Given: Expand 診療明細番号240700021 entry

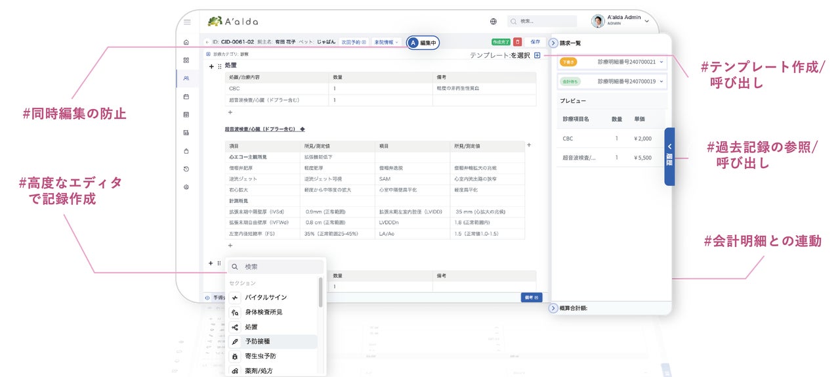Looking at the screenshot, I should 612,62.
